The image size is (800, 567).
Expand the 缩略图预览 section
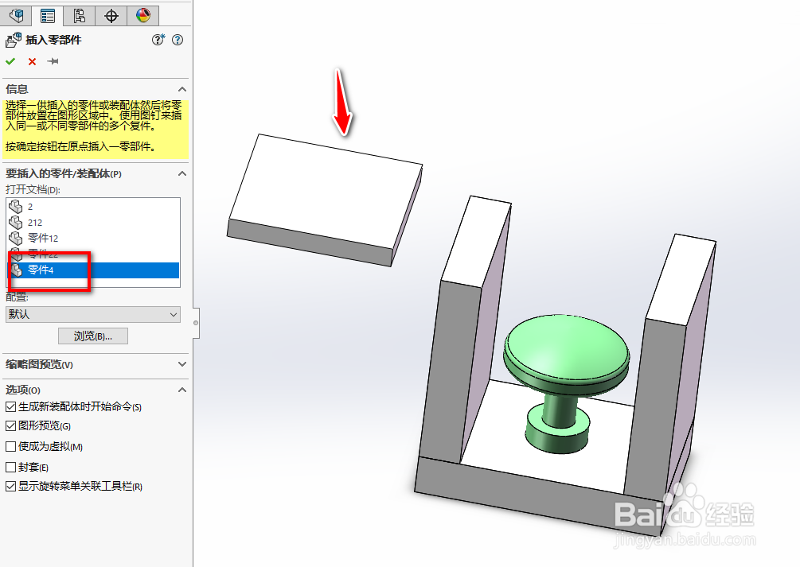coord(182,364)
